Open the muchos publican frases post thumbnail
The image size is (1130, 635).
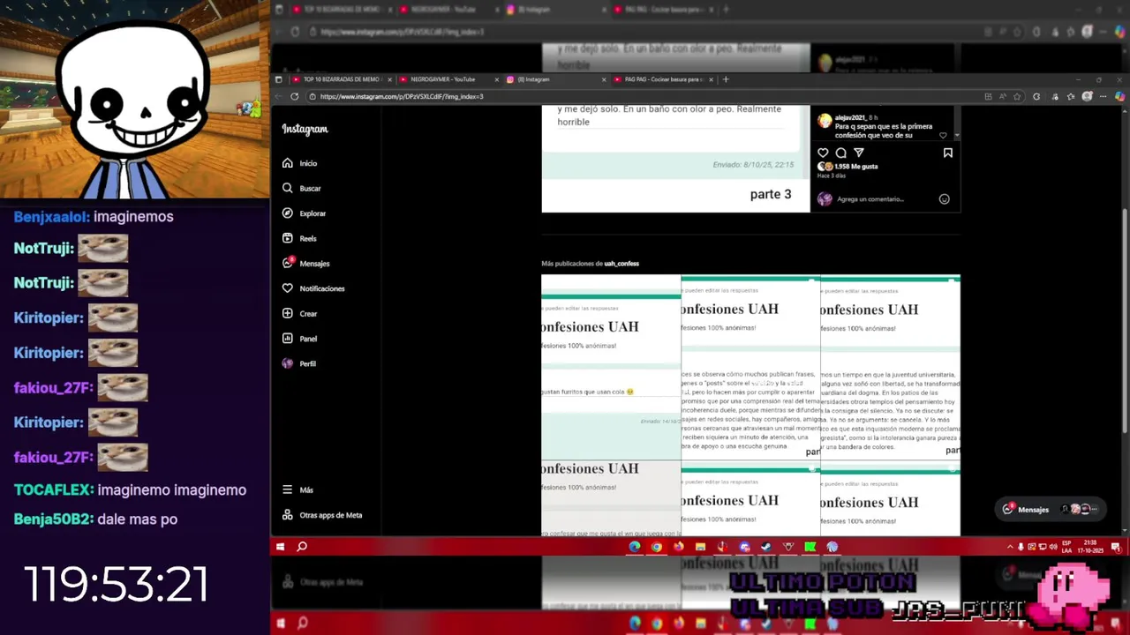[x=750, y=367]
